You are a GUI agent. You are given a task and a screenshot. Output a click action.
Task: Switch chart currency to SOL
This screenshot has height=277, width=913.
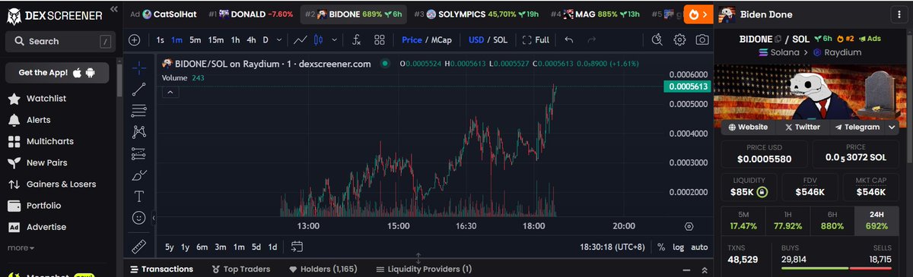[501, 39]
